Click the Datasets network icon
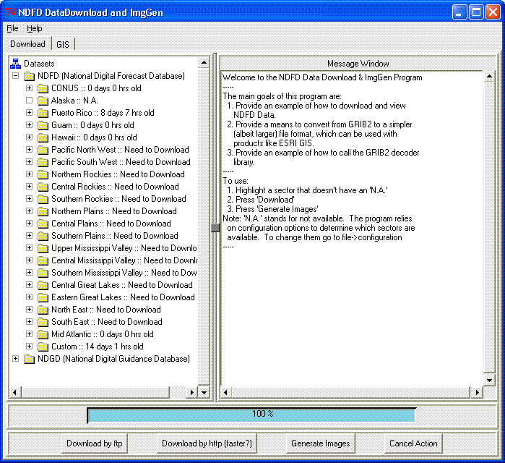Image resolution: width=505 pixels, height=463 pixels. [x=15, y=64]
